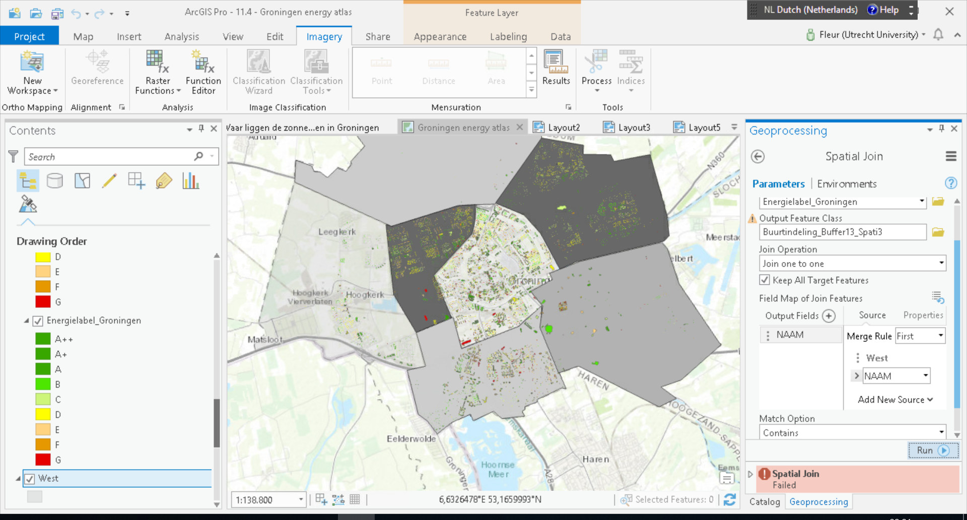Click the Geoprocessing back arrow button
Image resolution: width=967 pixels, height=520 pixels.
(x=757, y=157)
